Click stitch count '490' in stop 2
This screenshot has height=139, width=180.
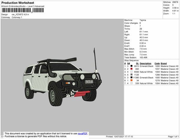pyautogui.click(x=137, y=69)
